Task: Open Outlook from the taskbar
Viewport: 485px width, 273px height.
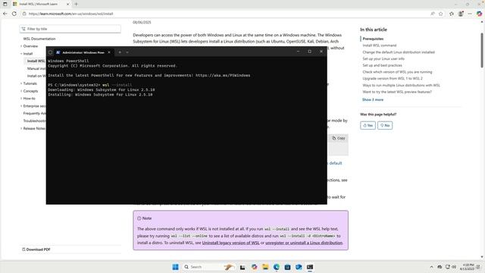Action: (299, 267)
